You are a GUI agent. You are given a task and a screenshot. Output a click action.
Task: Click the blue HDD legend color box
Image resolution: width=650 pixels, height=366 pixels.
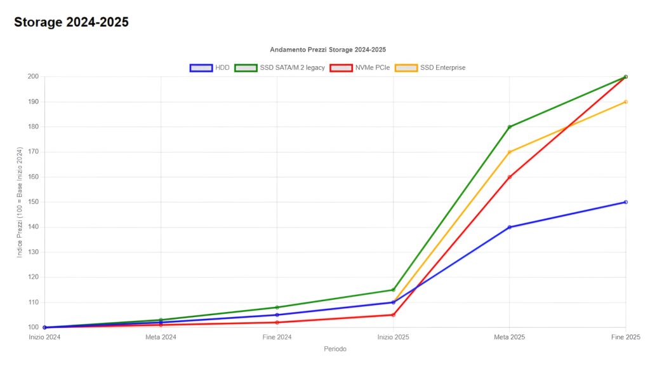pos(201,67)
